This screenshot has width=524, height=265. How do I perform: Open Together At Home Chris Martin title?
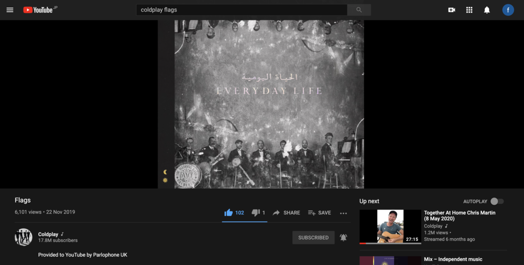[x=460, y=216]
